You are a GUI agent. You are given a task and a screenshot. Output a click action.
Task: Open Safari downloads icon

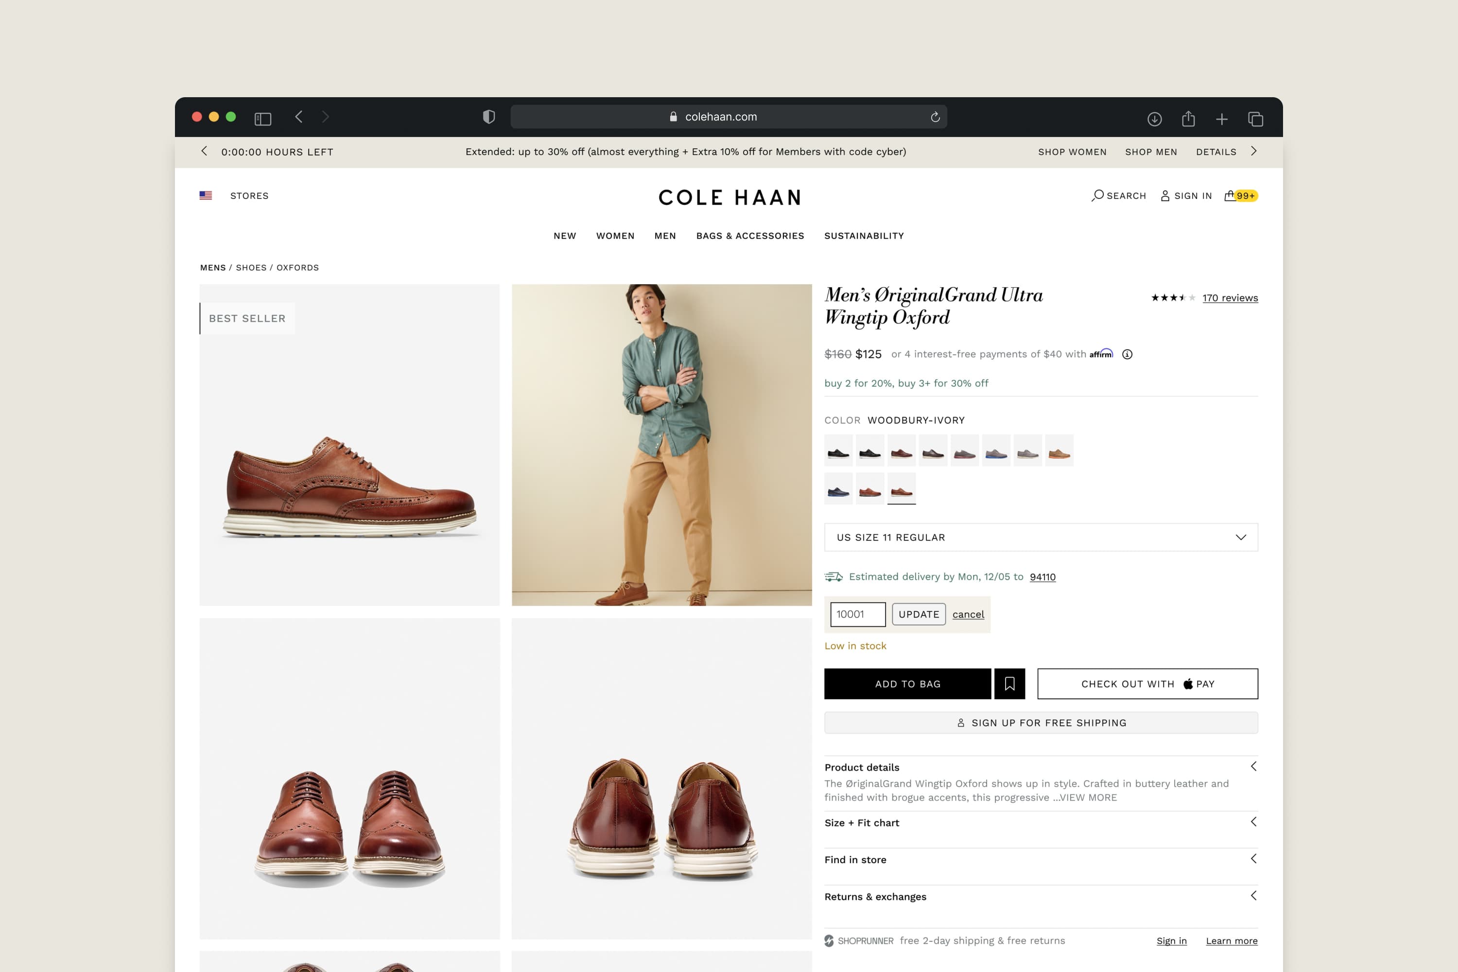click(x=1154, y=119)
